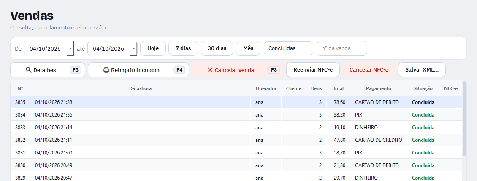Sort by Itens column header
This screenshot has width=477, height=181.
(x=316, y=88)
